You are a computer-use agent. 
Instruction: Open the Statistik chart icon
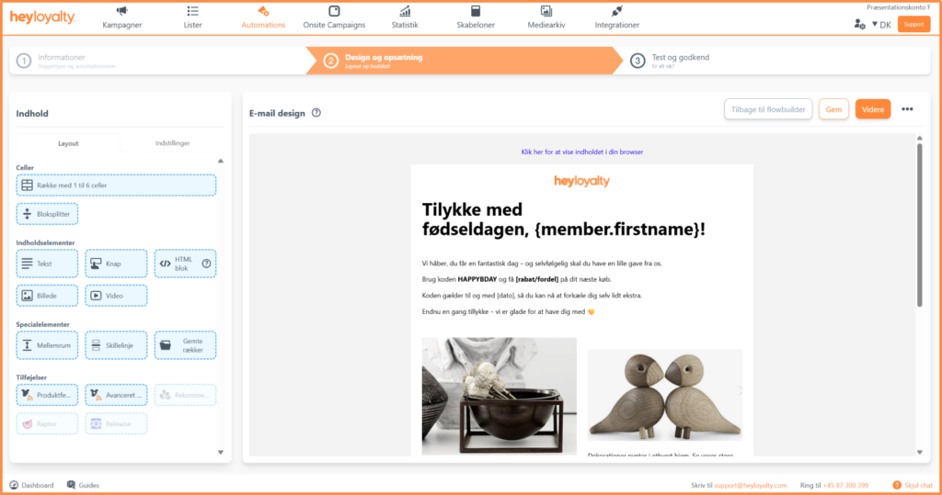coord(405,11)
